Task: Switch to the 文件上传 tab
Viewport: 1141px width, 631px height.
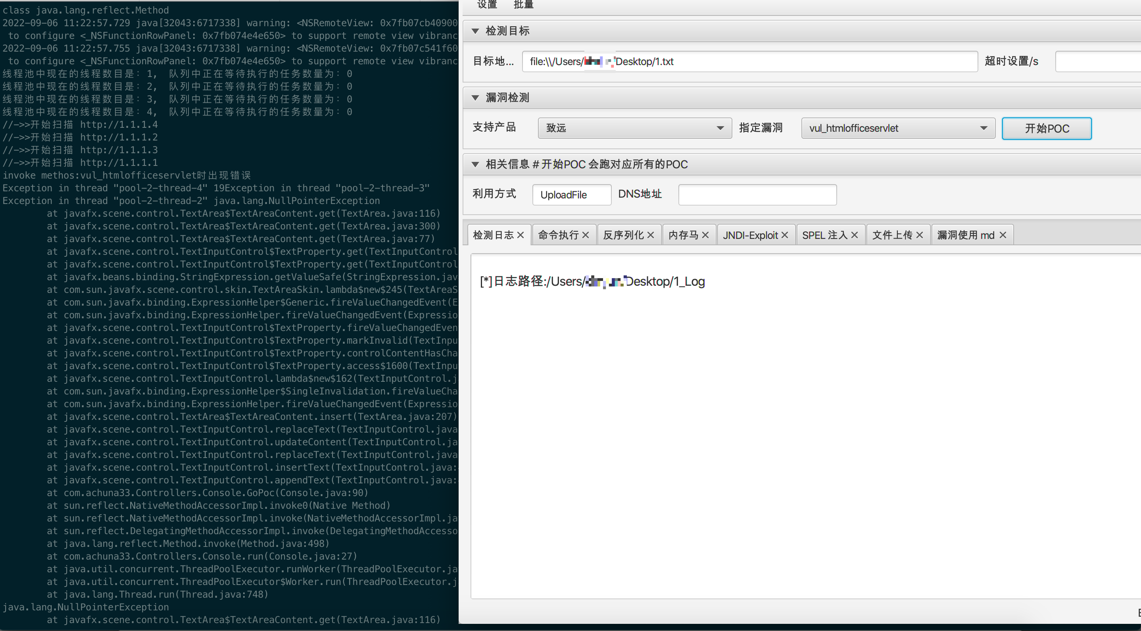Action: [893, 235]
